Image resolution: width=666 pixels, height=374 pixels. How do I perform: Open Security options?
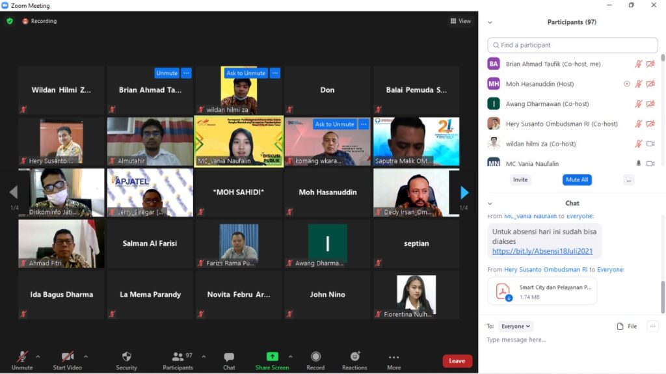click(x=126, y=361)
